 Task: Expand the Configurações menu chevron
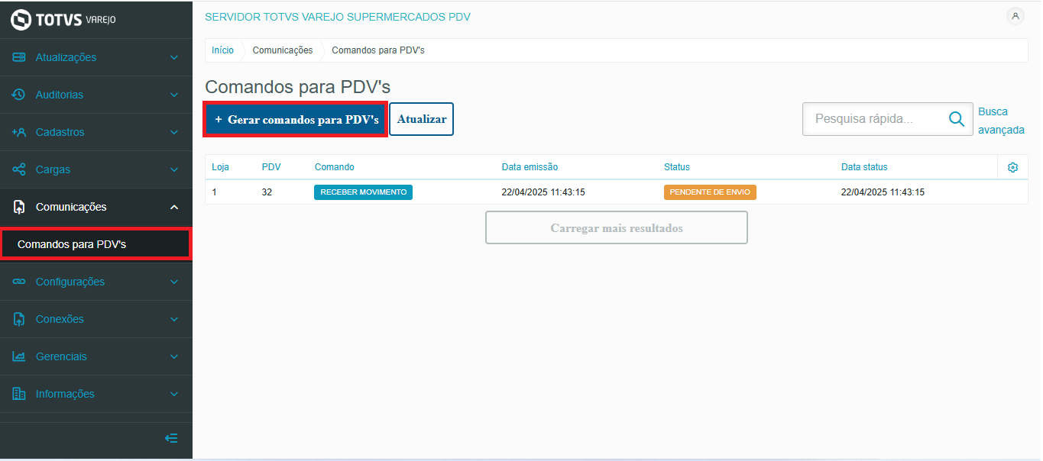[174, 282]
